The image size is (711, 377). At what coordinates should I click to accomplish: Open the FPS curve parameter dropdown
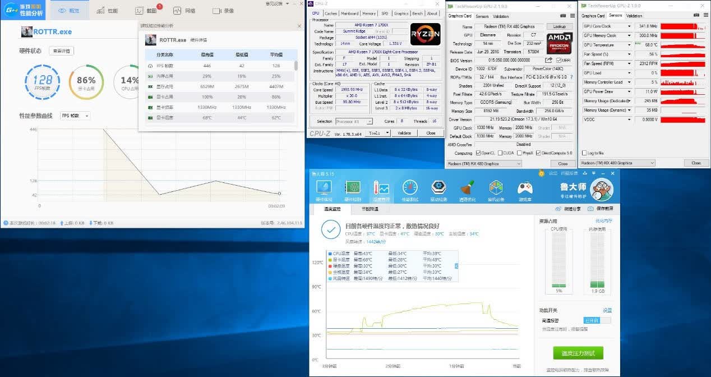tap(75, 116)
